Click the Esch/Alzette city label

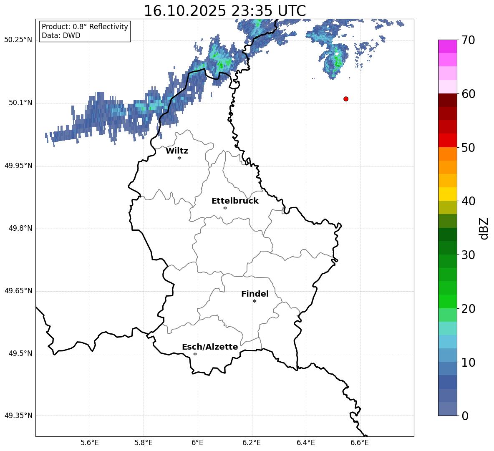tap(210, 347)
